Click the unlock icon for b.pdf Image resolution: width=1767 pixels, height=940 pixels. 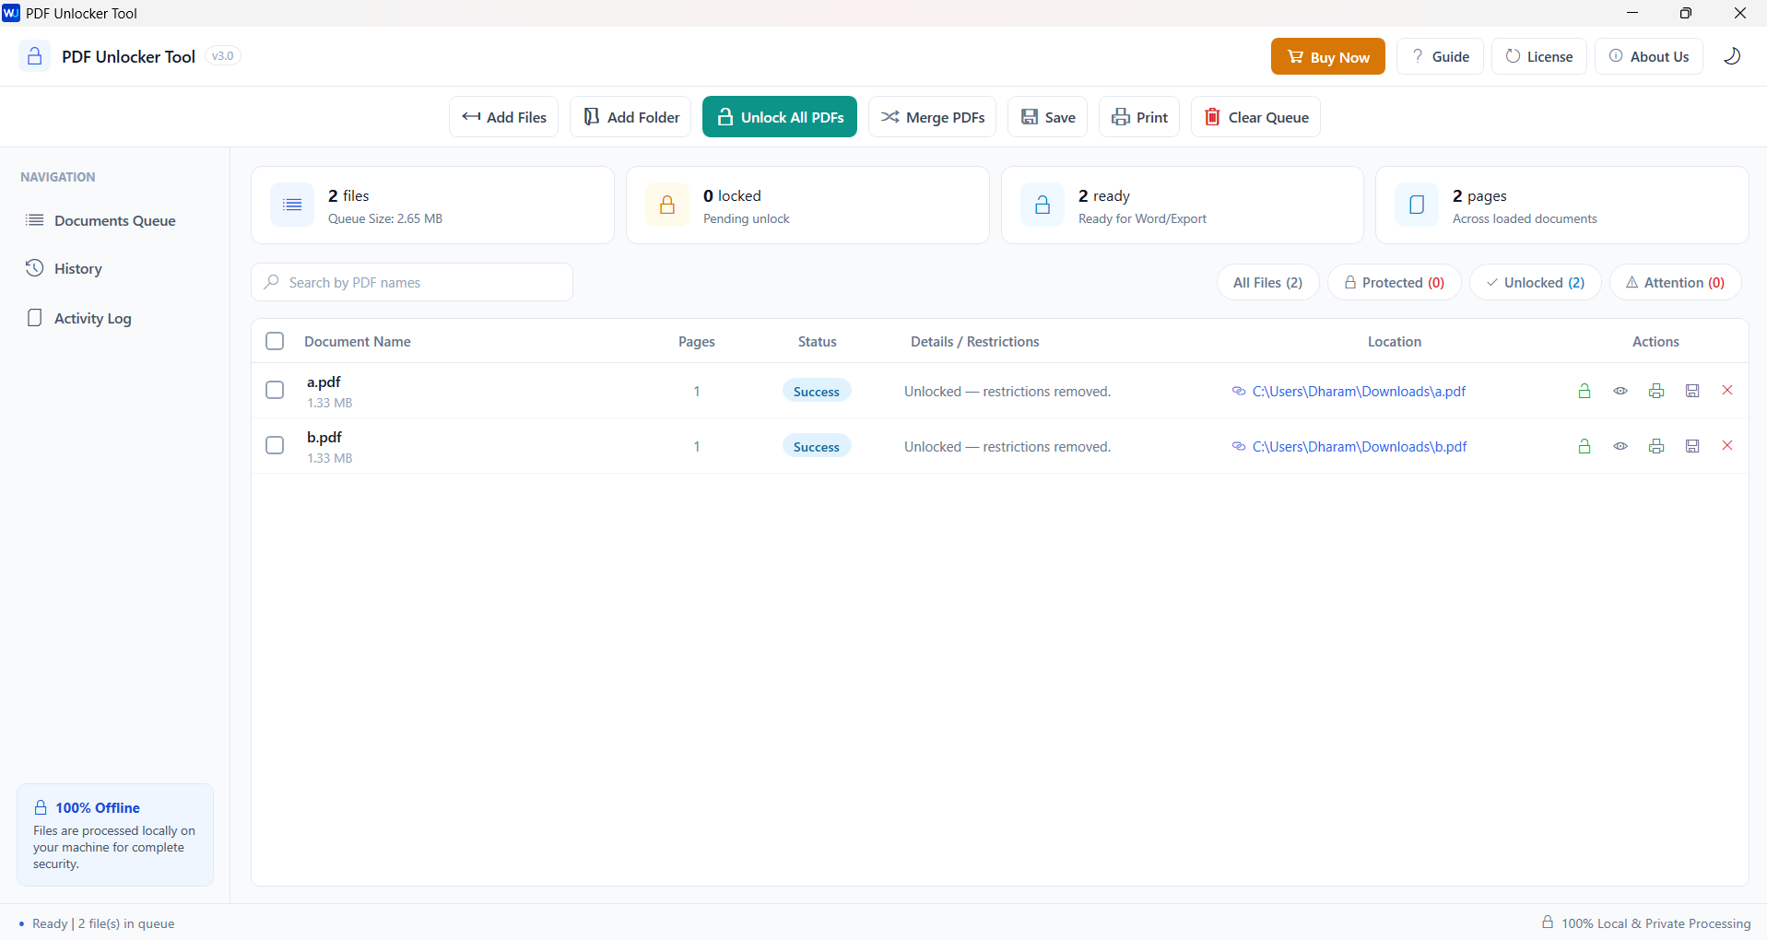pyautogui.click(x=1584, y=446)
